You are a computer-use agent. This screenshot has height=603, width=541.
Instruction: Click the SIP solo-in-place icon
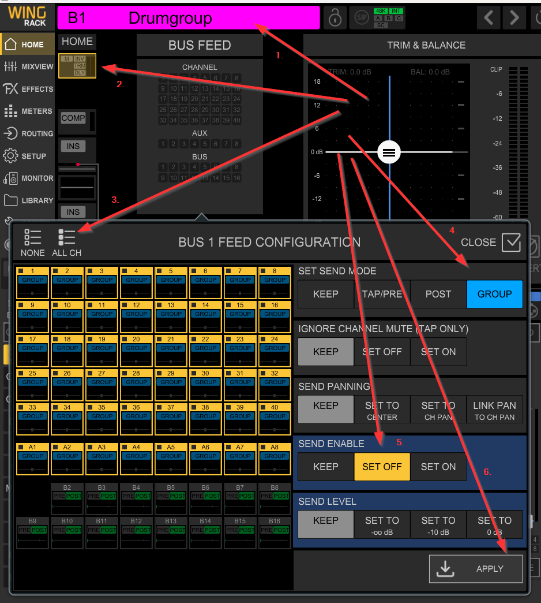click(x=361, y=18)
